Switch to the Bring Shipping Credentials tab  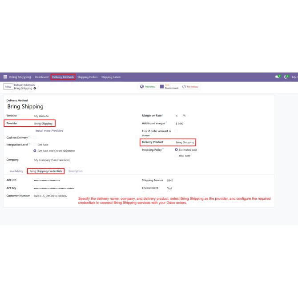click(x=46, y=171)
